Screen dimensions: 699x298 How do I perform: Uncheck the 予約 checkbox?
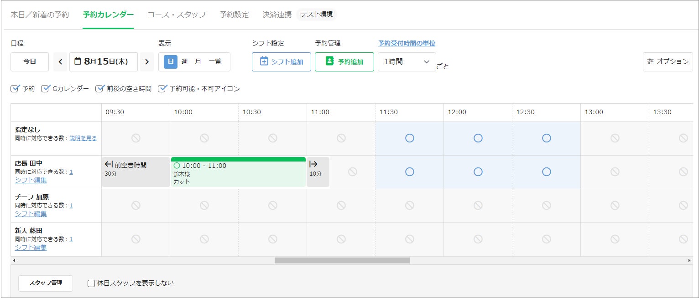click(15, 89)
